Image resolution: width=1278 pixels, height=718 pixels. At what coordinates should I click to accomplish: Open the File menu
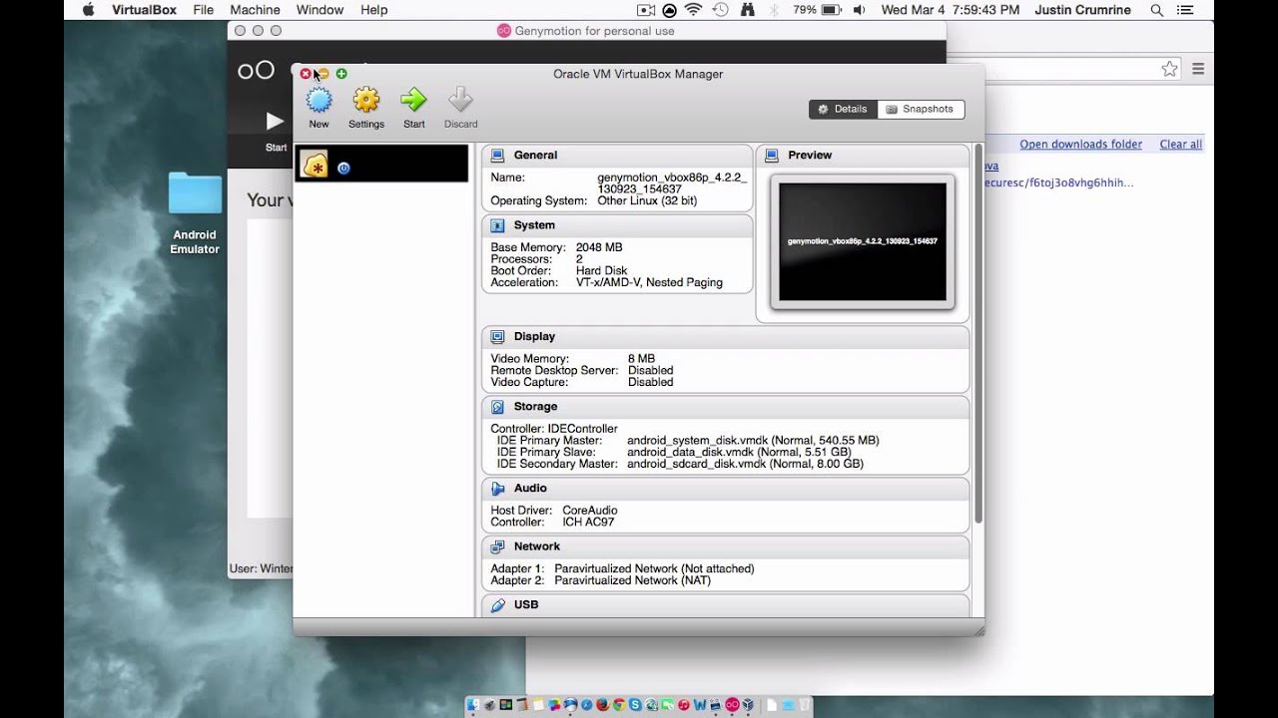point(204,10)
